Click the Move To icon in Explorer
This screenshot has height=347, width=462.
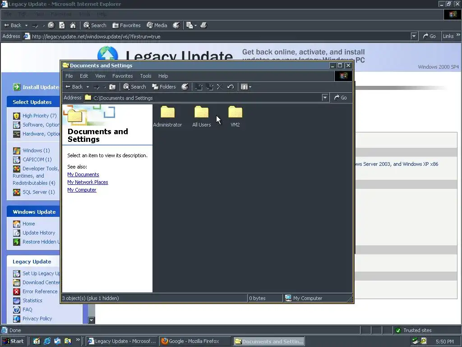pos(199,87)
